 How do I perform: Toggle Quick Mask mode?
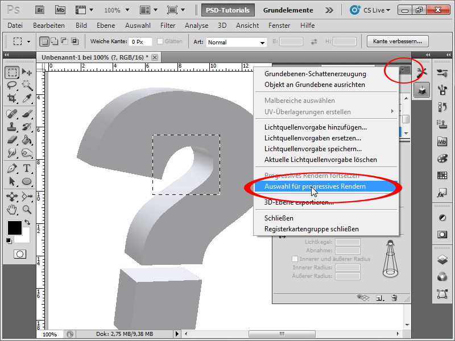tap(20, 254)
